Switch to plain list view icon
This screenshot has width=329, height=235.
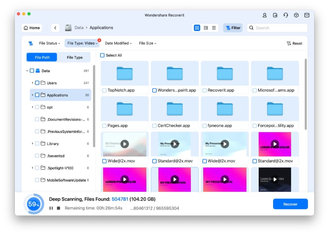coord(214,28)
